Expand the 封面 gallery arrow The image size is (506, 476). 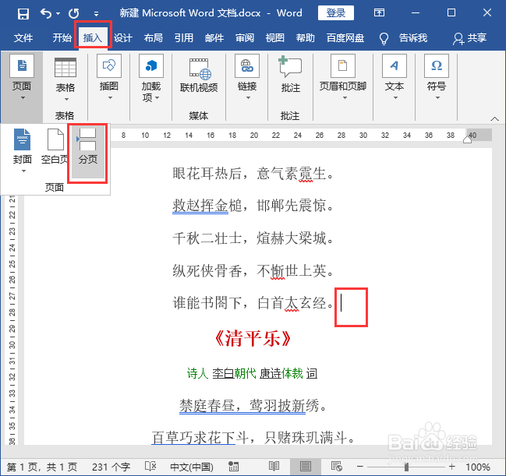23,171
